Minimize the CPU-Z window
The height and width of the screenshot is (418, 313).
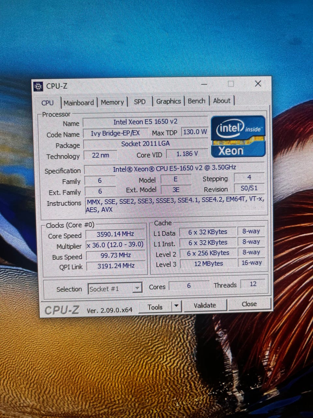tap(205, 84)
